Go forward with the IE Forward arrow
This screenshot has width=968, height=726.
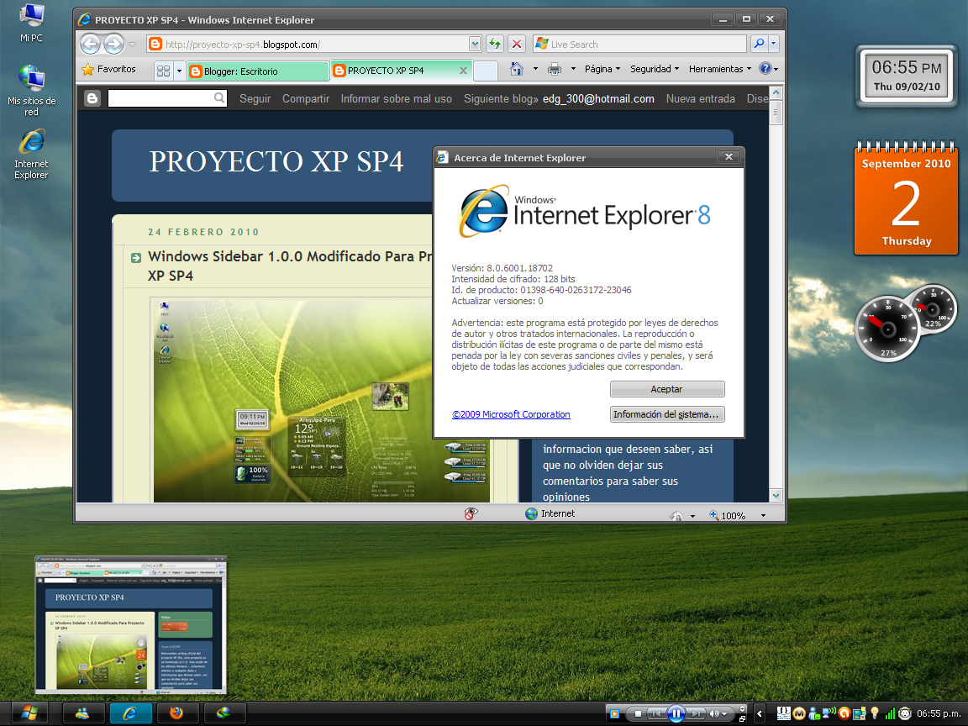tap(113, 44)
